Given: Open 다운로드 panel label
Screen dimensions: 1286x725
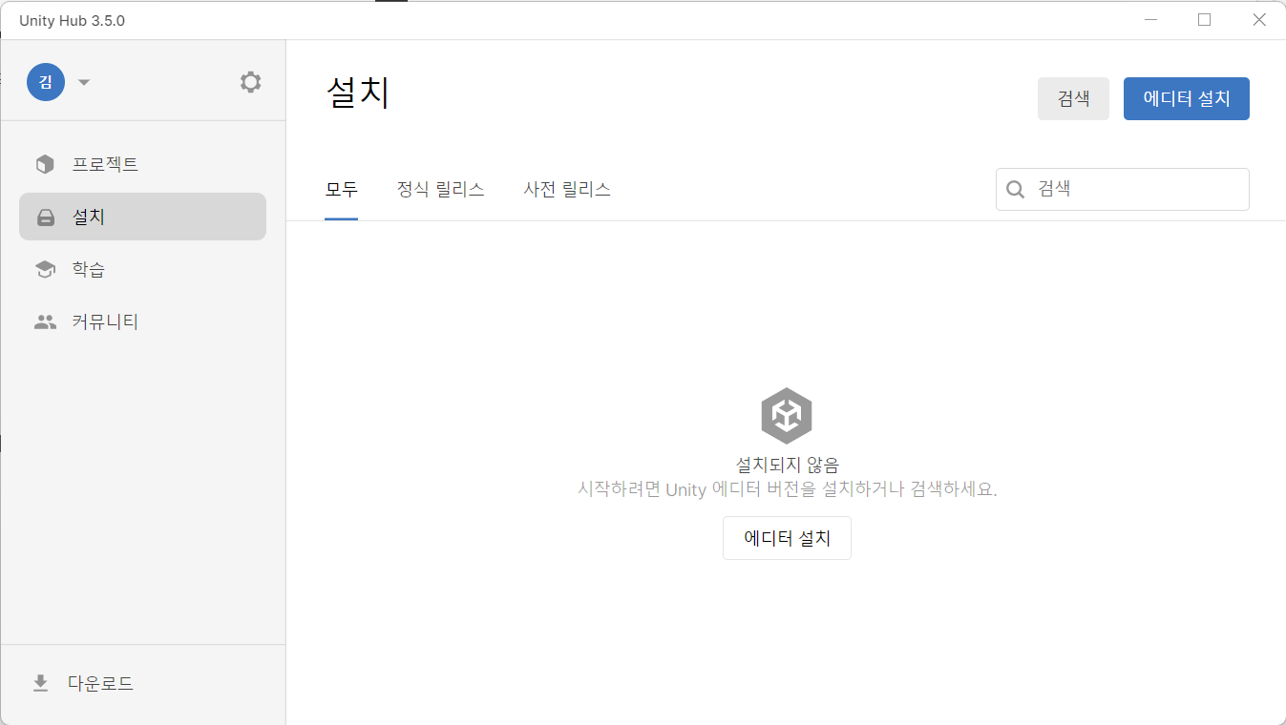Looking at the screenshot, I should [x=100, y=683].
